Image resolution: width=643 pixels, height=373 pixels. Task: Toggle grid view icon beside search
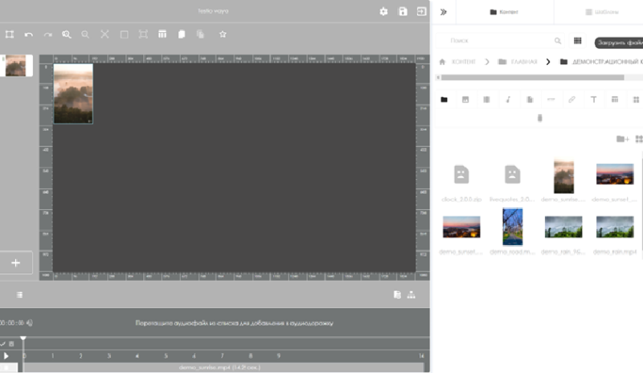[577, 40]
